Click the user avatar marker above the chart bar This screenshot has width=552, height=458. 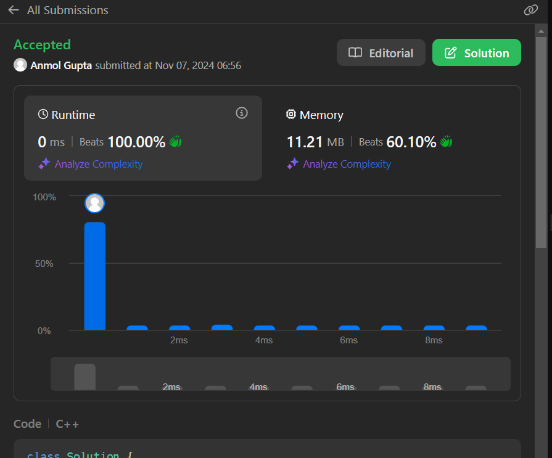click(x=95, y=203)
